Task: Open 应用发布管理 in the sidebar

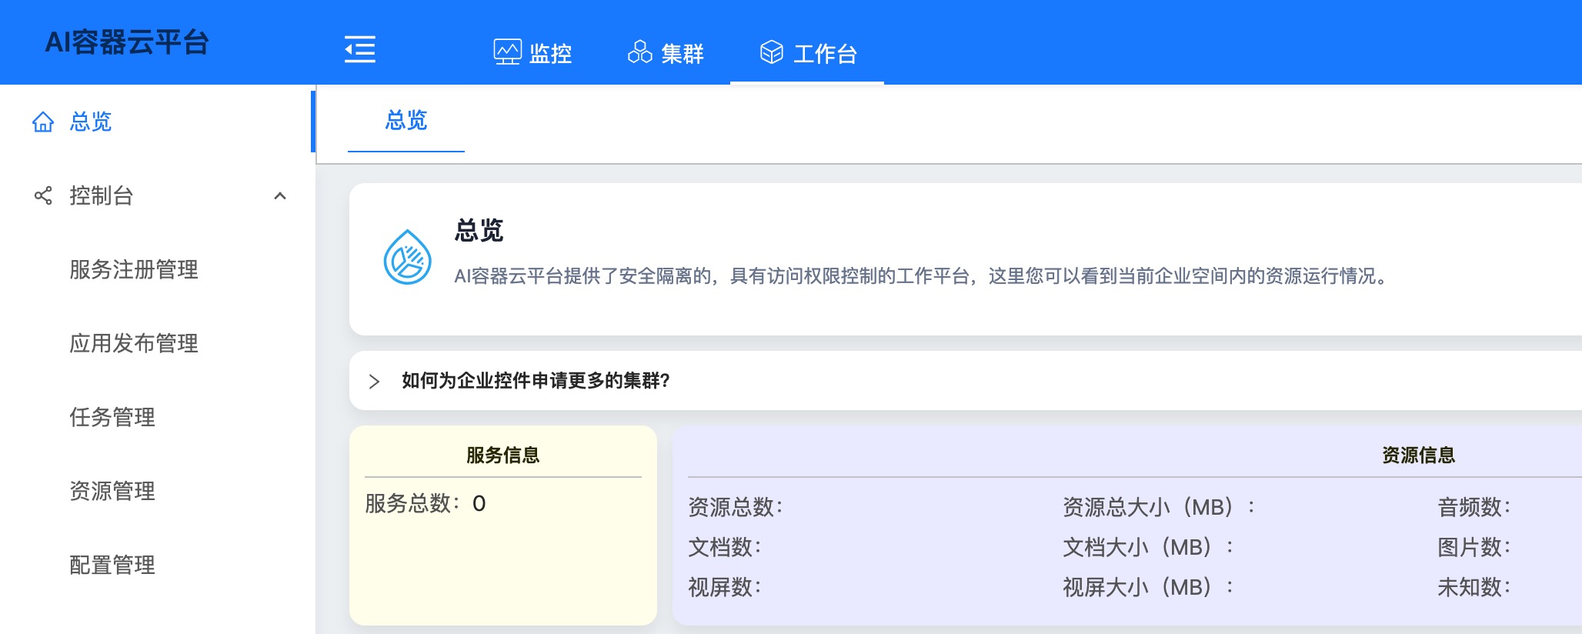Action: point(134,343)
